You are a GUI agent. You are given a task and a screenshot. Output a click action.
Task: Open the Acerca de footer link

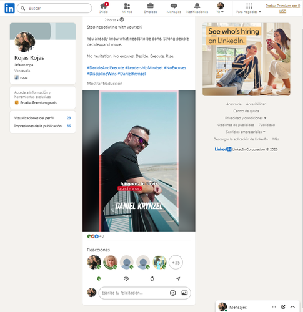point(234,104)
